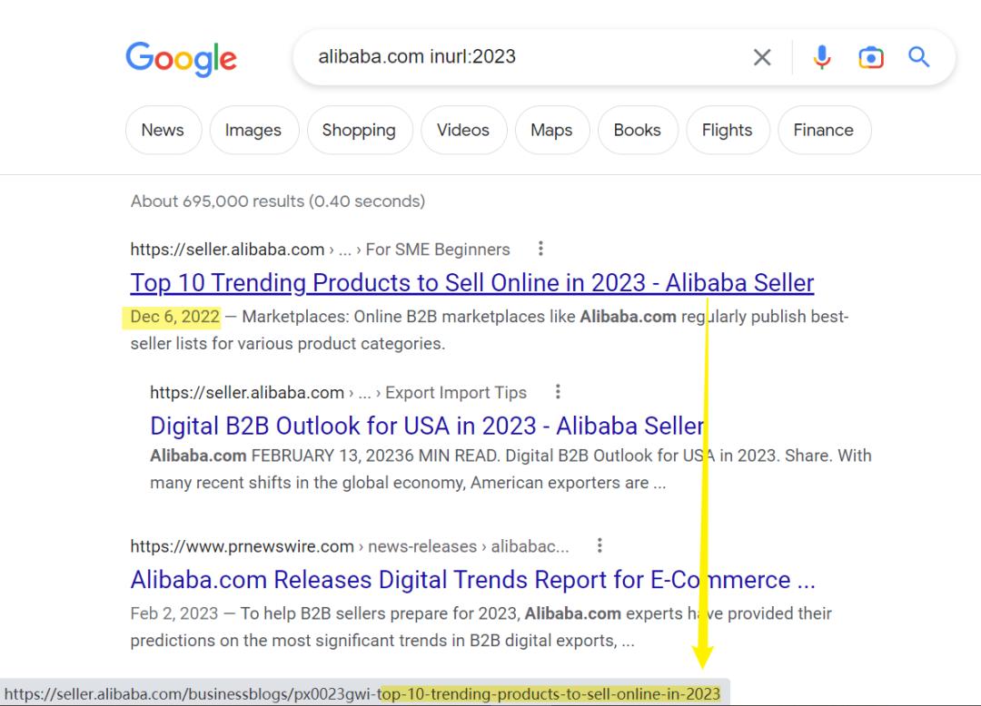
Task: Open Digital B2B Outlook for USA link
Action: tap(426, 426)
